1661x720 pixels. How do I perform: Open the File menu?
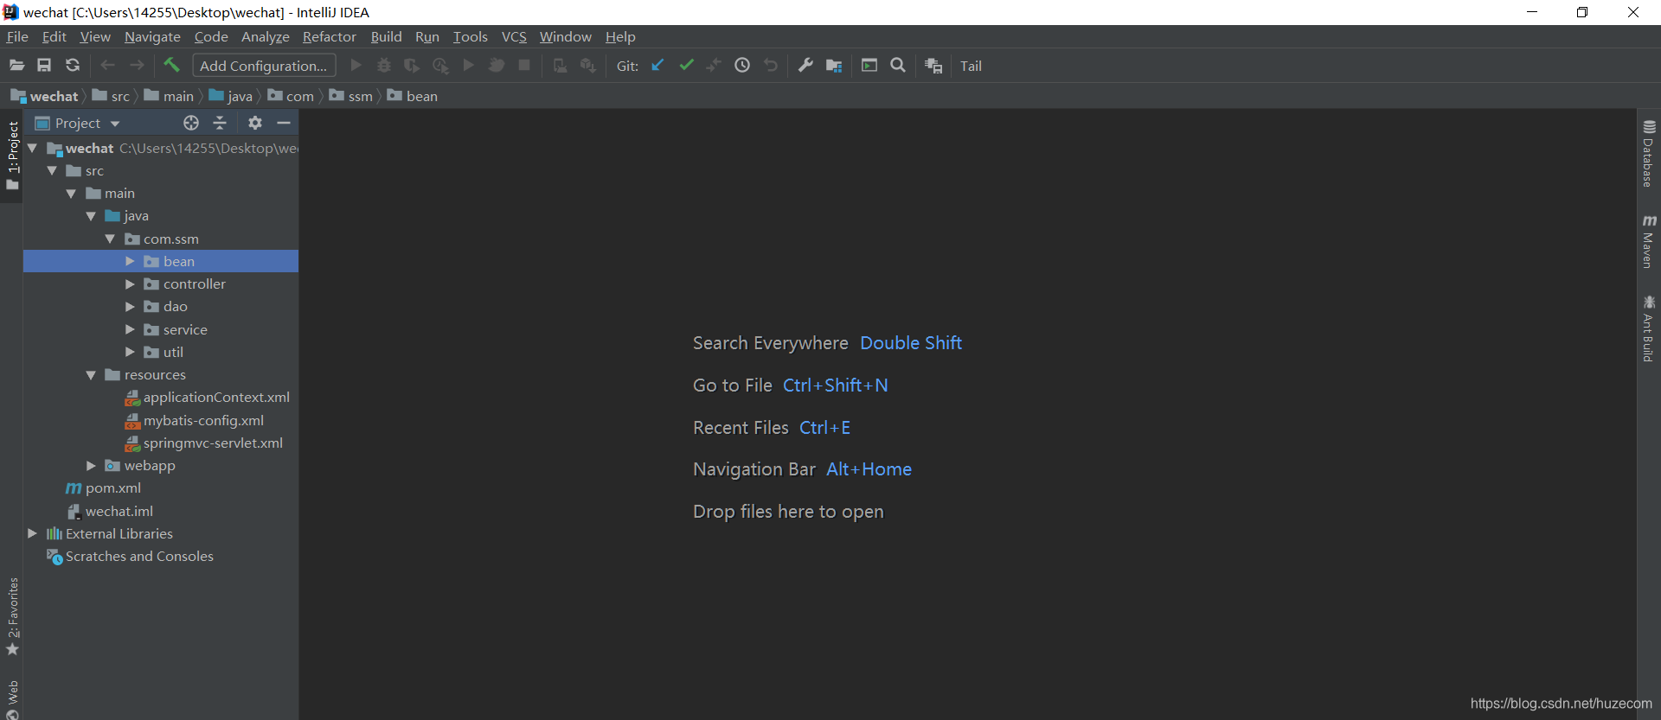pos(17,36)
